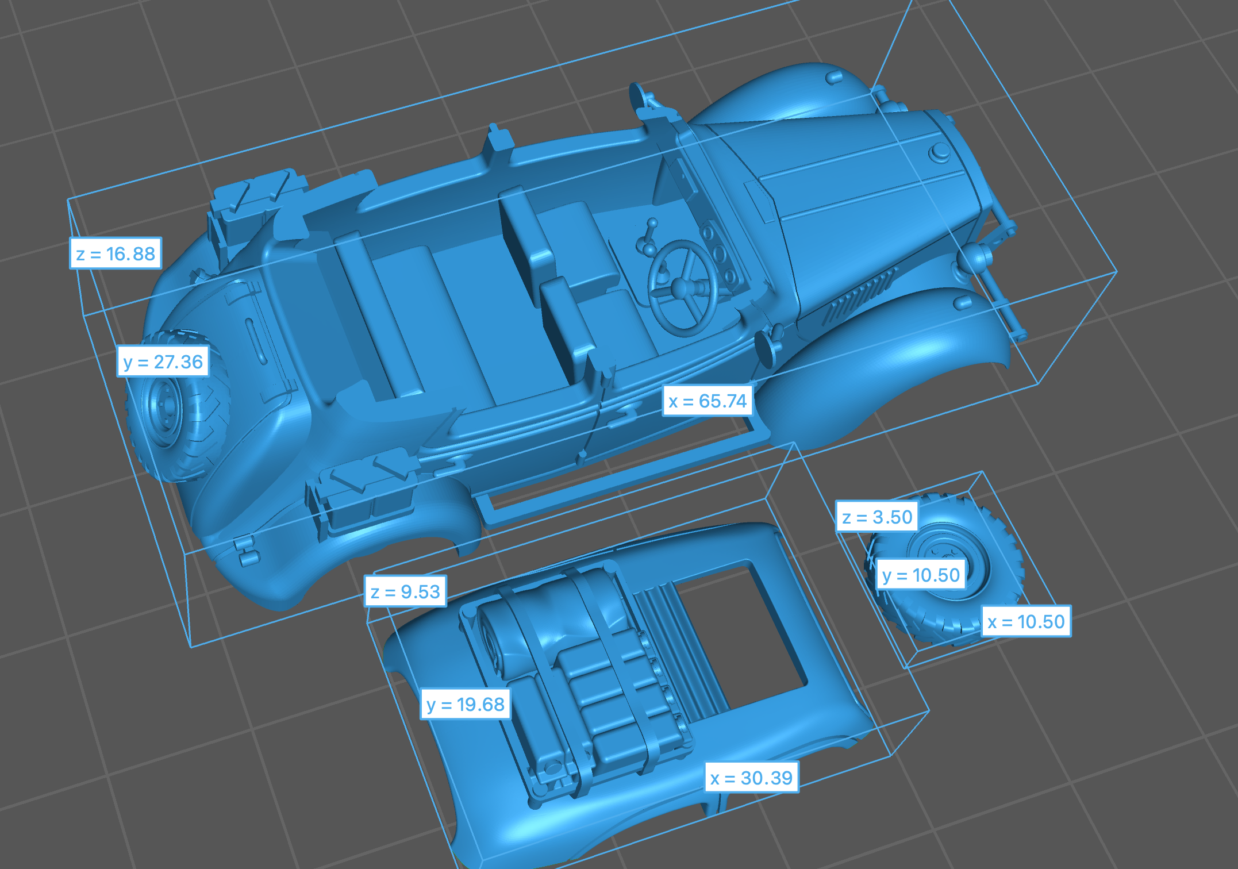Select the y = 10.50 wheel label

pos(921,575)
